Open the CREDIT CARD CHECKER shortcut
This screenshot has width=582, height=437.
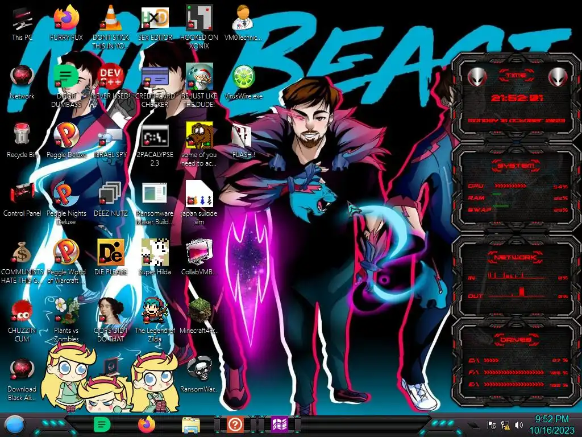pos(155,85)
